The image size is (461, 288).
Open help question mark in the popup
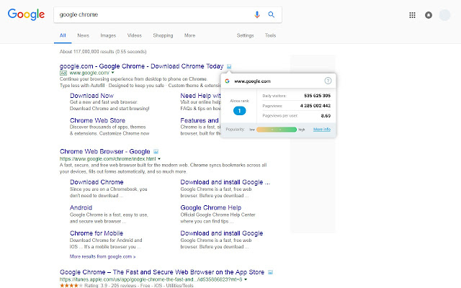coord(328,81)
